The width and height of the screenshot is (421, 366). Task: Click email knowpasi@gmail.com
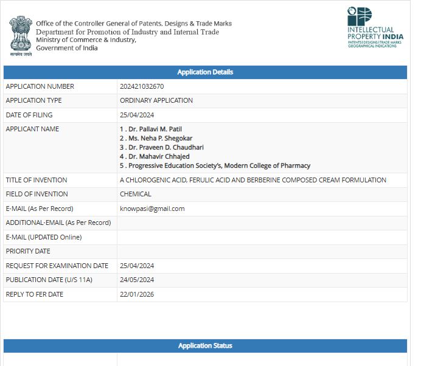152,209
